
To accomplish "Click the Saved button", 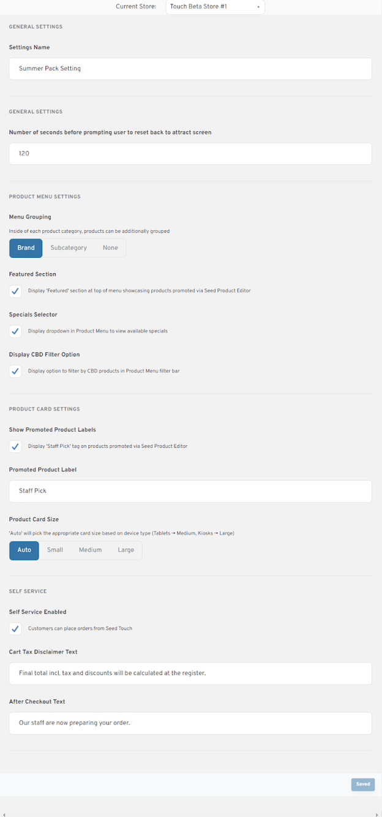I will 363,785.
